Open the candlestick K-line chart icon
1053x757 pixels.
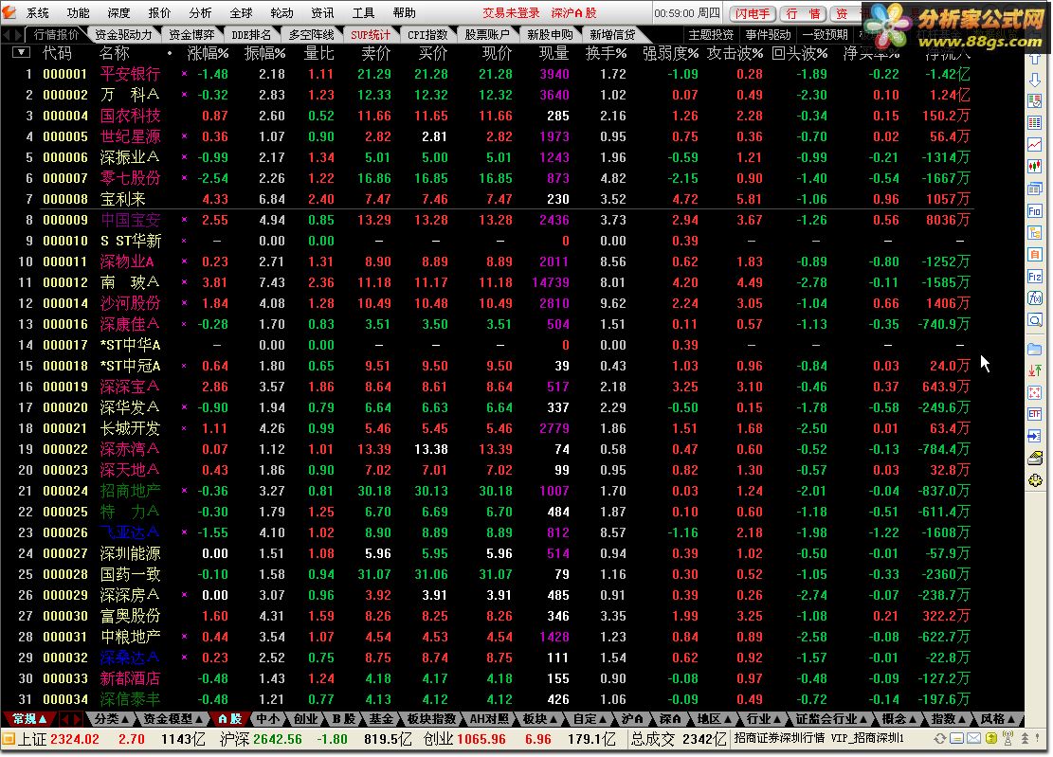1035,166
